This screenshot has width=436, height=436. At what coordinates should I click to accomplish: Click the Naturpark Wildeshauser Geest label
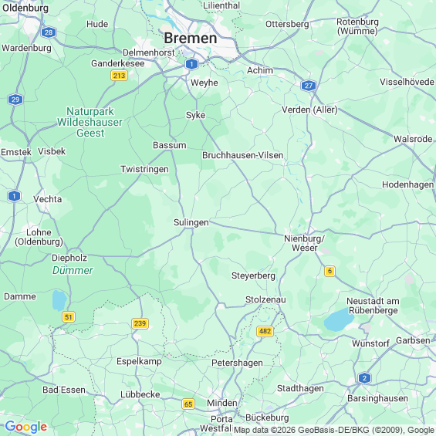[x=90, y=122]
